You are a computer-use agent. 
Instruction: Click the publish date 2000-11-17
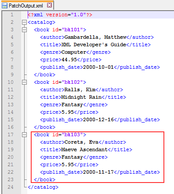98,172
